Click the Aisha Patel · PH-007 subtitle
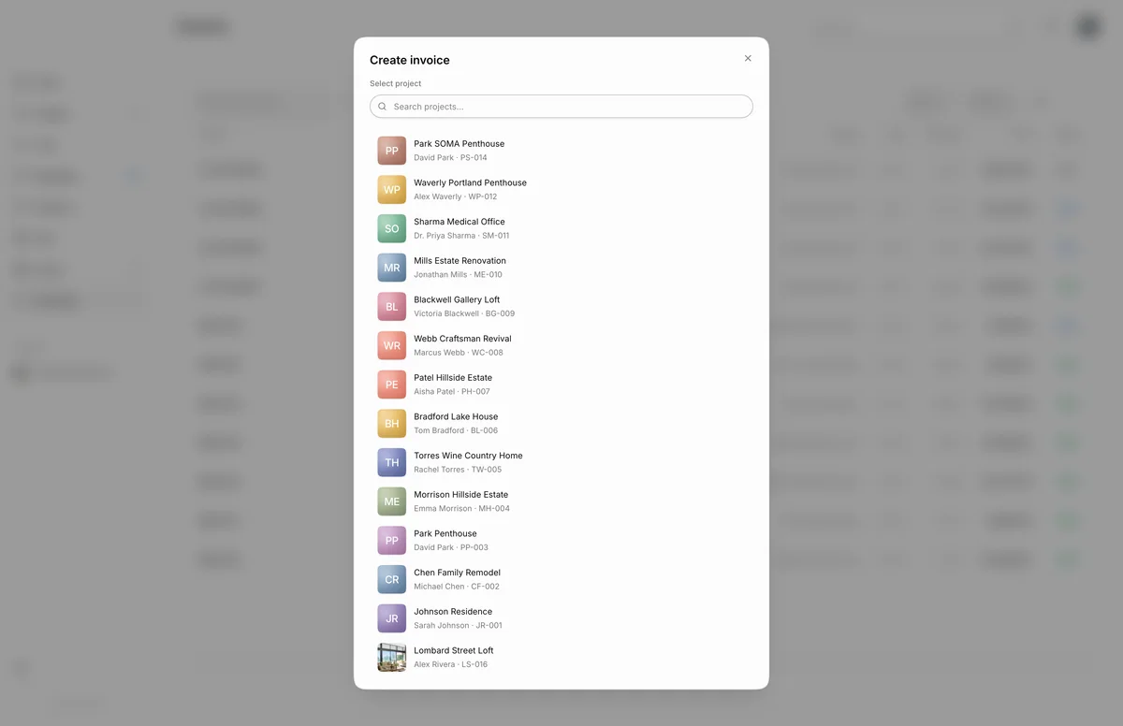The height and width of the screenshot is (726, 1123). pyautogui.click(x=452, y=392)
